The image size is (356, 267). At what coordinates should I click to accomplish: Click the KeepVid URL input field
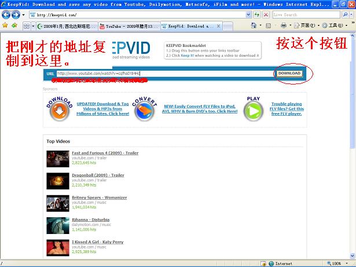tap(165, 74)
